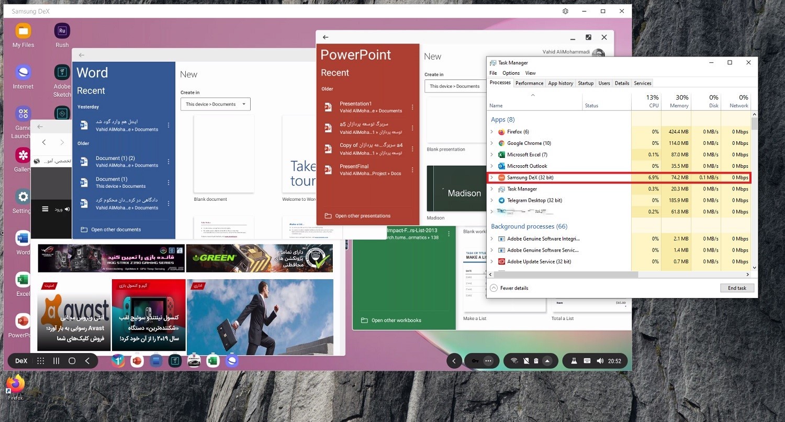Open File menu in Task Manager
The width and height of the screenshot is (785, 422).
(493, 73)
